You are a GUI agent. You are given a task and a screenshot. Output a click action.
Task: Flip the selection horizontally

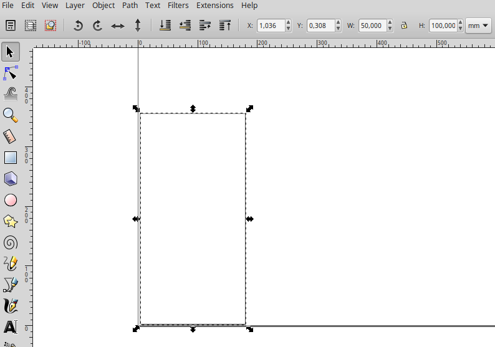pos(118,26)
